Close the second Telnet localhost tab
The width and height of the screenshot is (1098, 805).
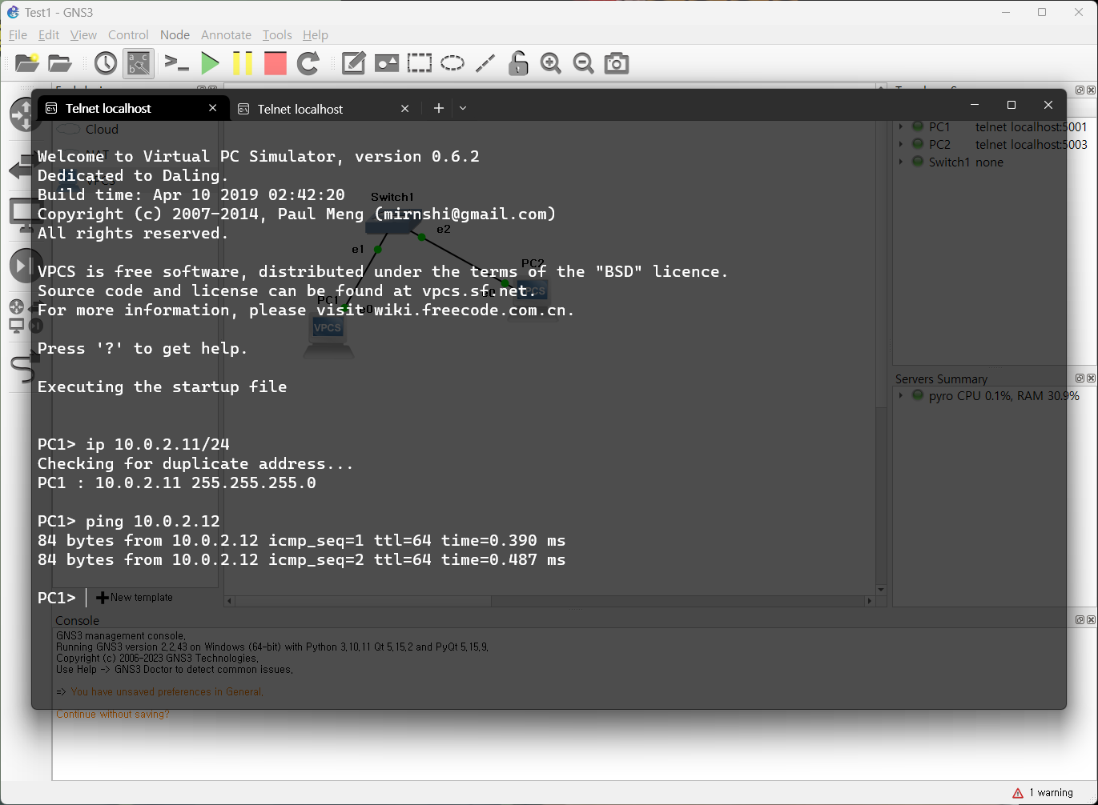coord(404,109)
